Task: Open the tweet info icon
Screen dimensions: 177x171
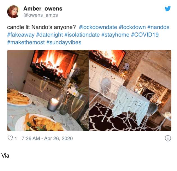Action: [168, 138]
